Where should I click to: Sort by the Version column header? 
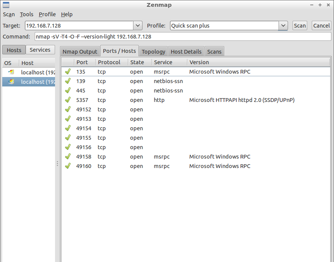(258, 62)
